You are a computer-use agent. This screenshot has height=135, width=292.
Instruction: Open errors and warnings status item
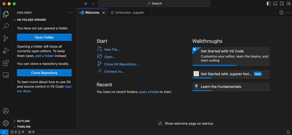(x=17, y=132)
